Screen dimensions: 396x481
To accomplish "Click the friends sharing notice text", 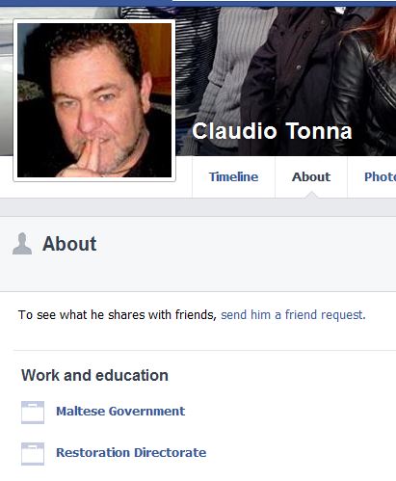I will (x=118, y=314).
